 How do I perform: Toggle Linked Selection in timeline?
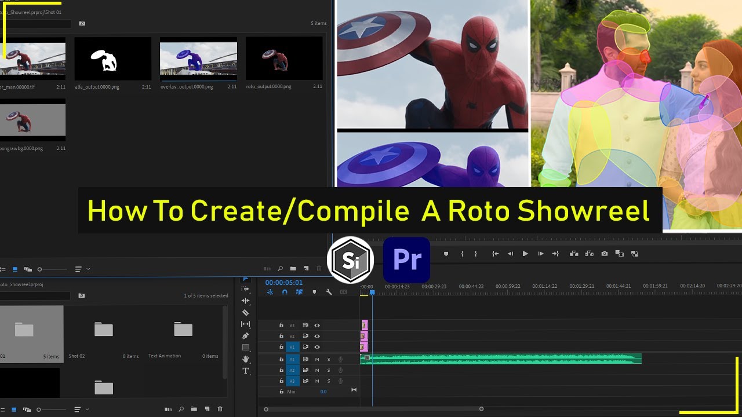coord(299,292)
